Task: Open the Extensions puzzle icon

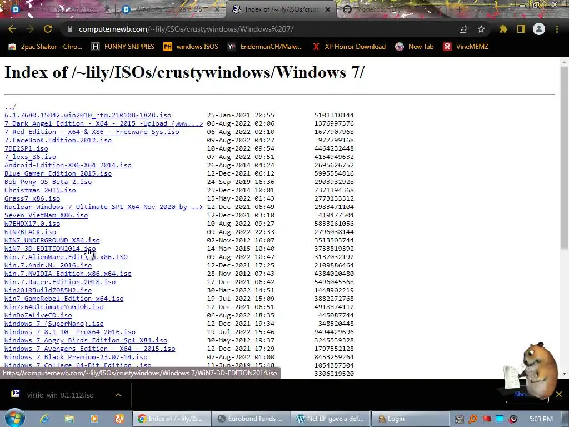Action: coord(503,29)
